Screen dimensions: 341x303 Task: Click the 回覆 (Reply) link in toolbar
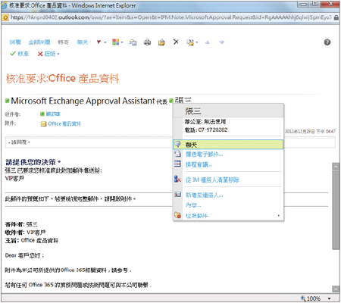point(15,42)
